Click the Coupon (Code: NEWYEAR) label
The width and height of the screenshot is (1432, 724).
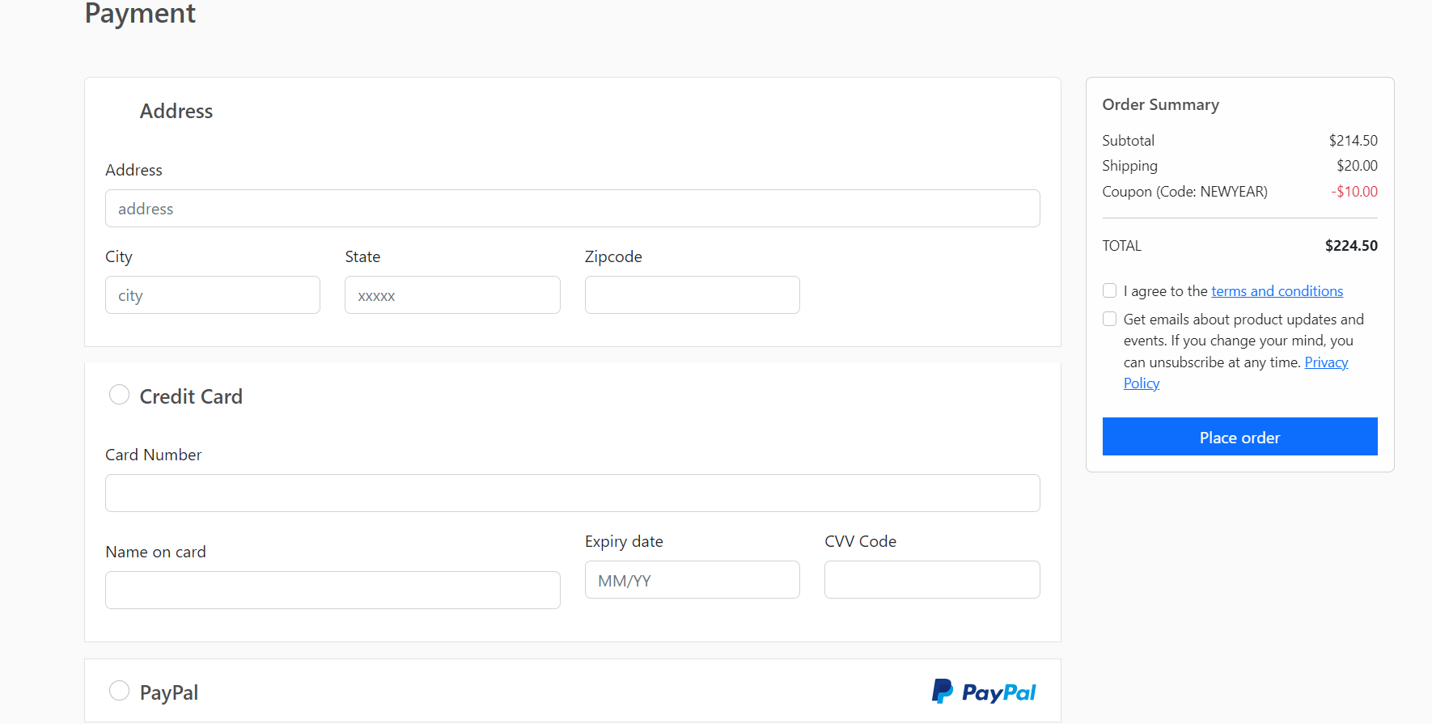coord(1184,192)
